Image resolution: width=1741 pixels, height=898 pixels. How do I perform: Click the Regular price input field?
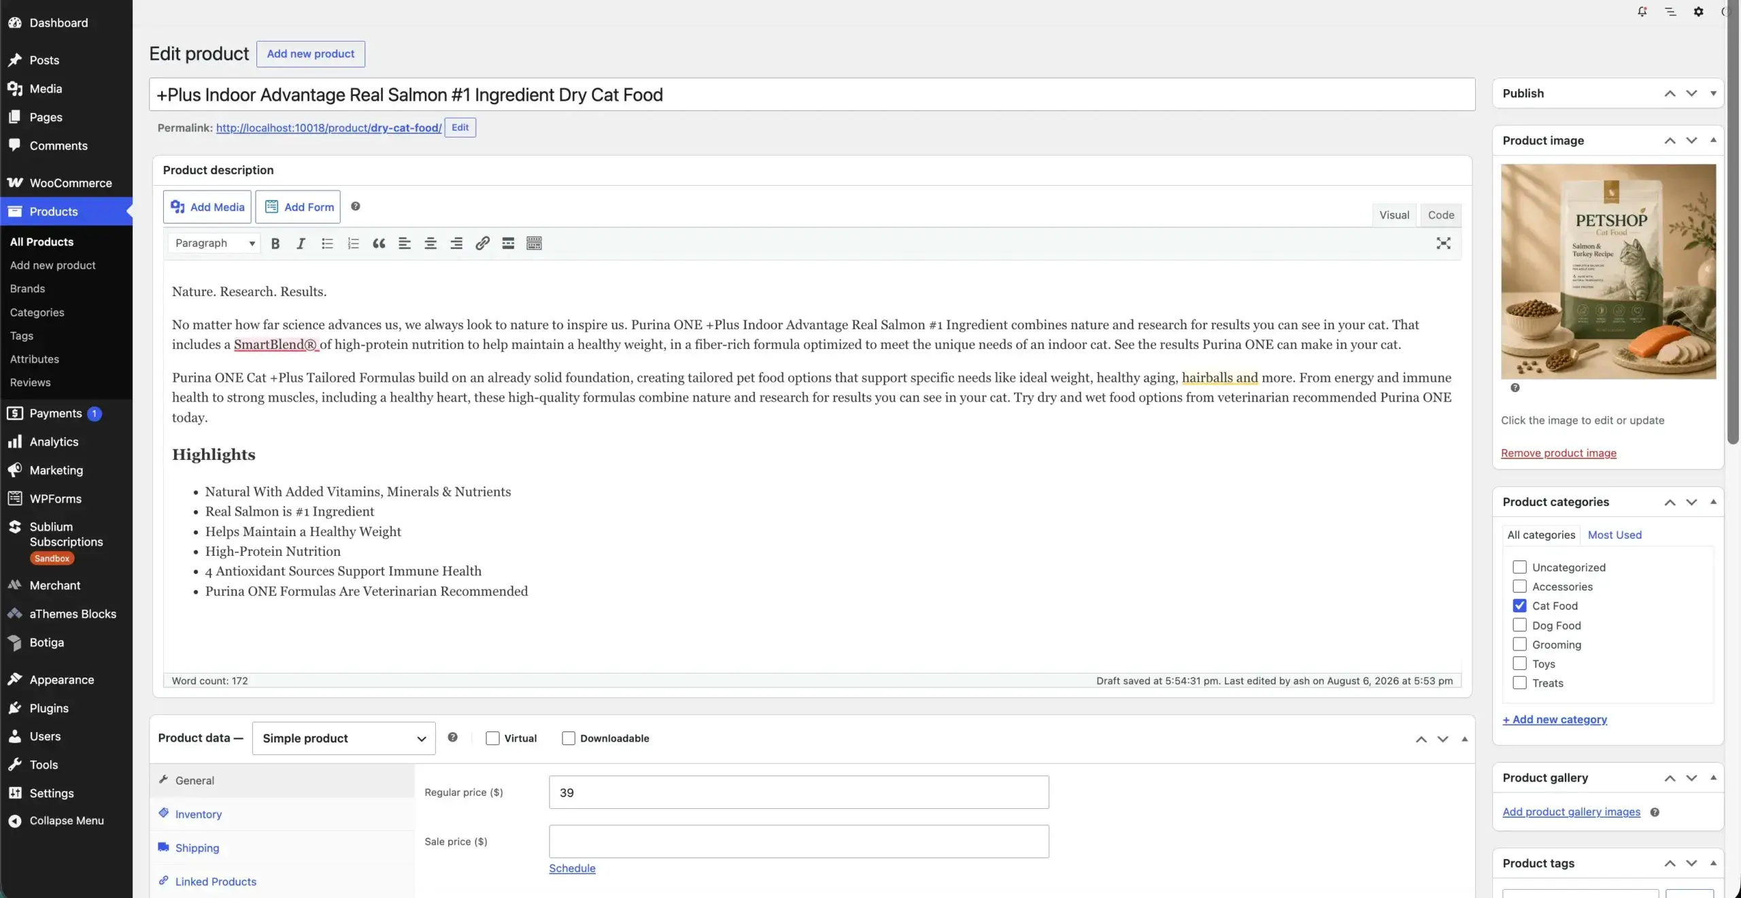coord(798,793)
